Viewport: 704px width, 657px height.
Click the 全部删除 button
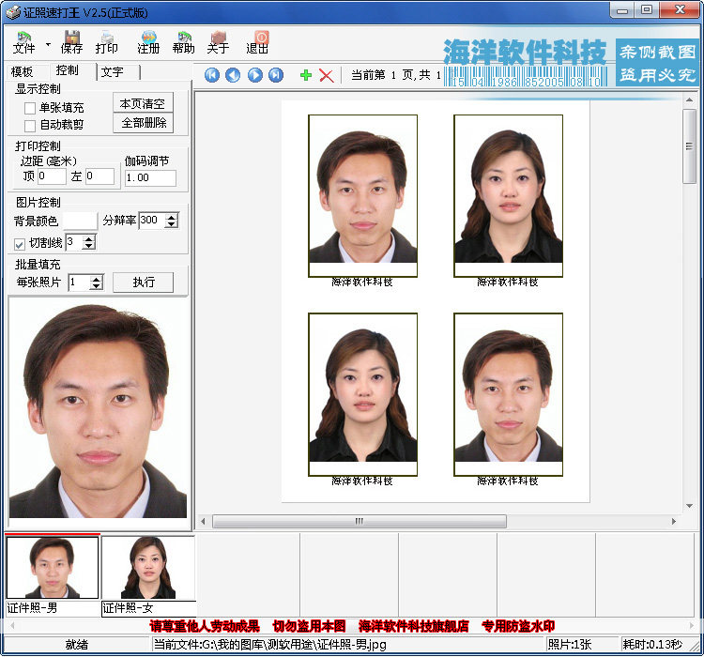pyautogui.click(x=144, y=123)
